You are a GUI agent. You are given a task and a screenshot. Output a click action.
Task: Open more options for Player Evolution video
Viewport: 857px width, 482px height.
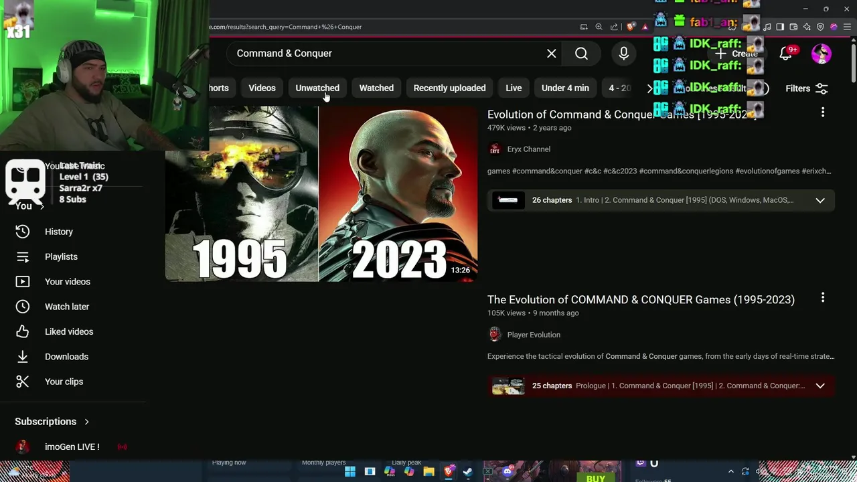pyautogui.click(x=823, y=297)
